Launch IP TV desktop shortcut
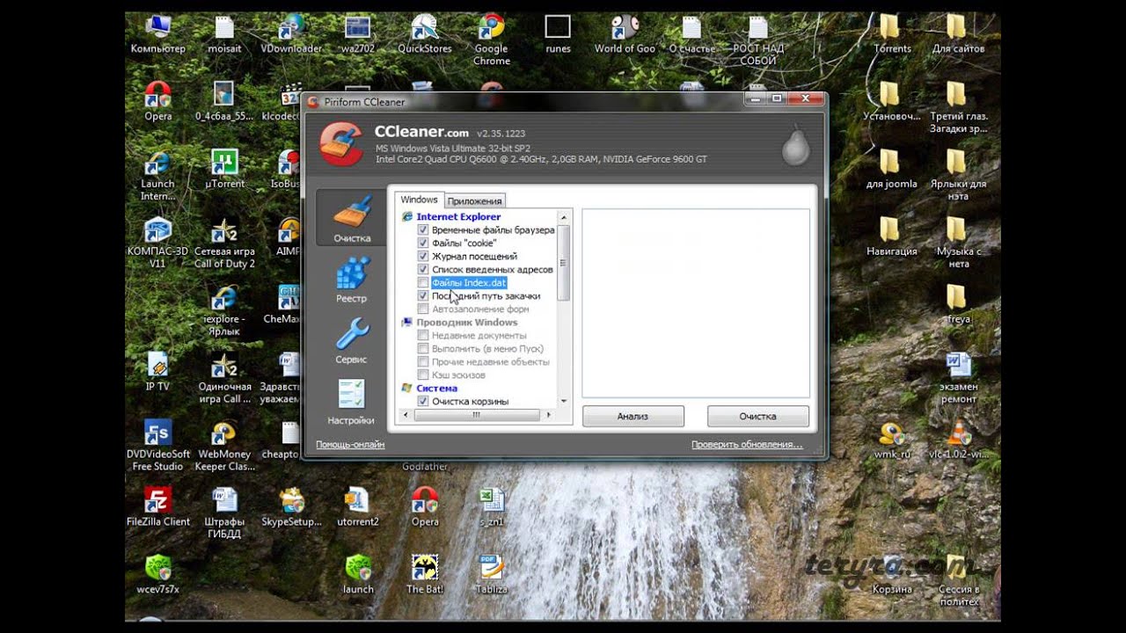Screen dimensions: 1126x633 tap(157, 372)
